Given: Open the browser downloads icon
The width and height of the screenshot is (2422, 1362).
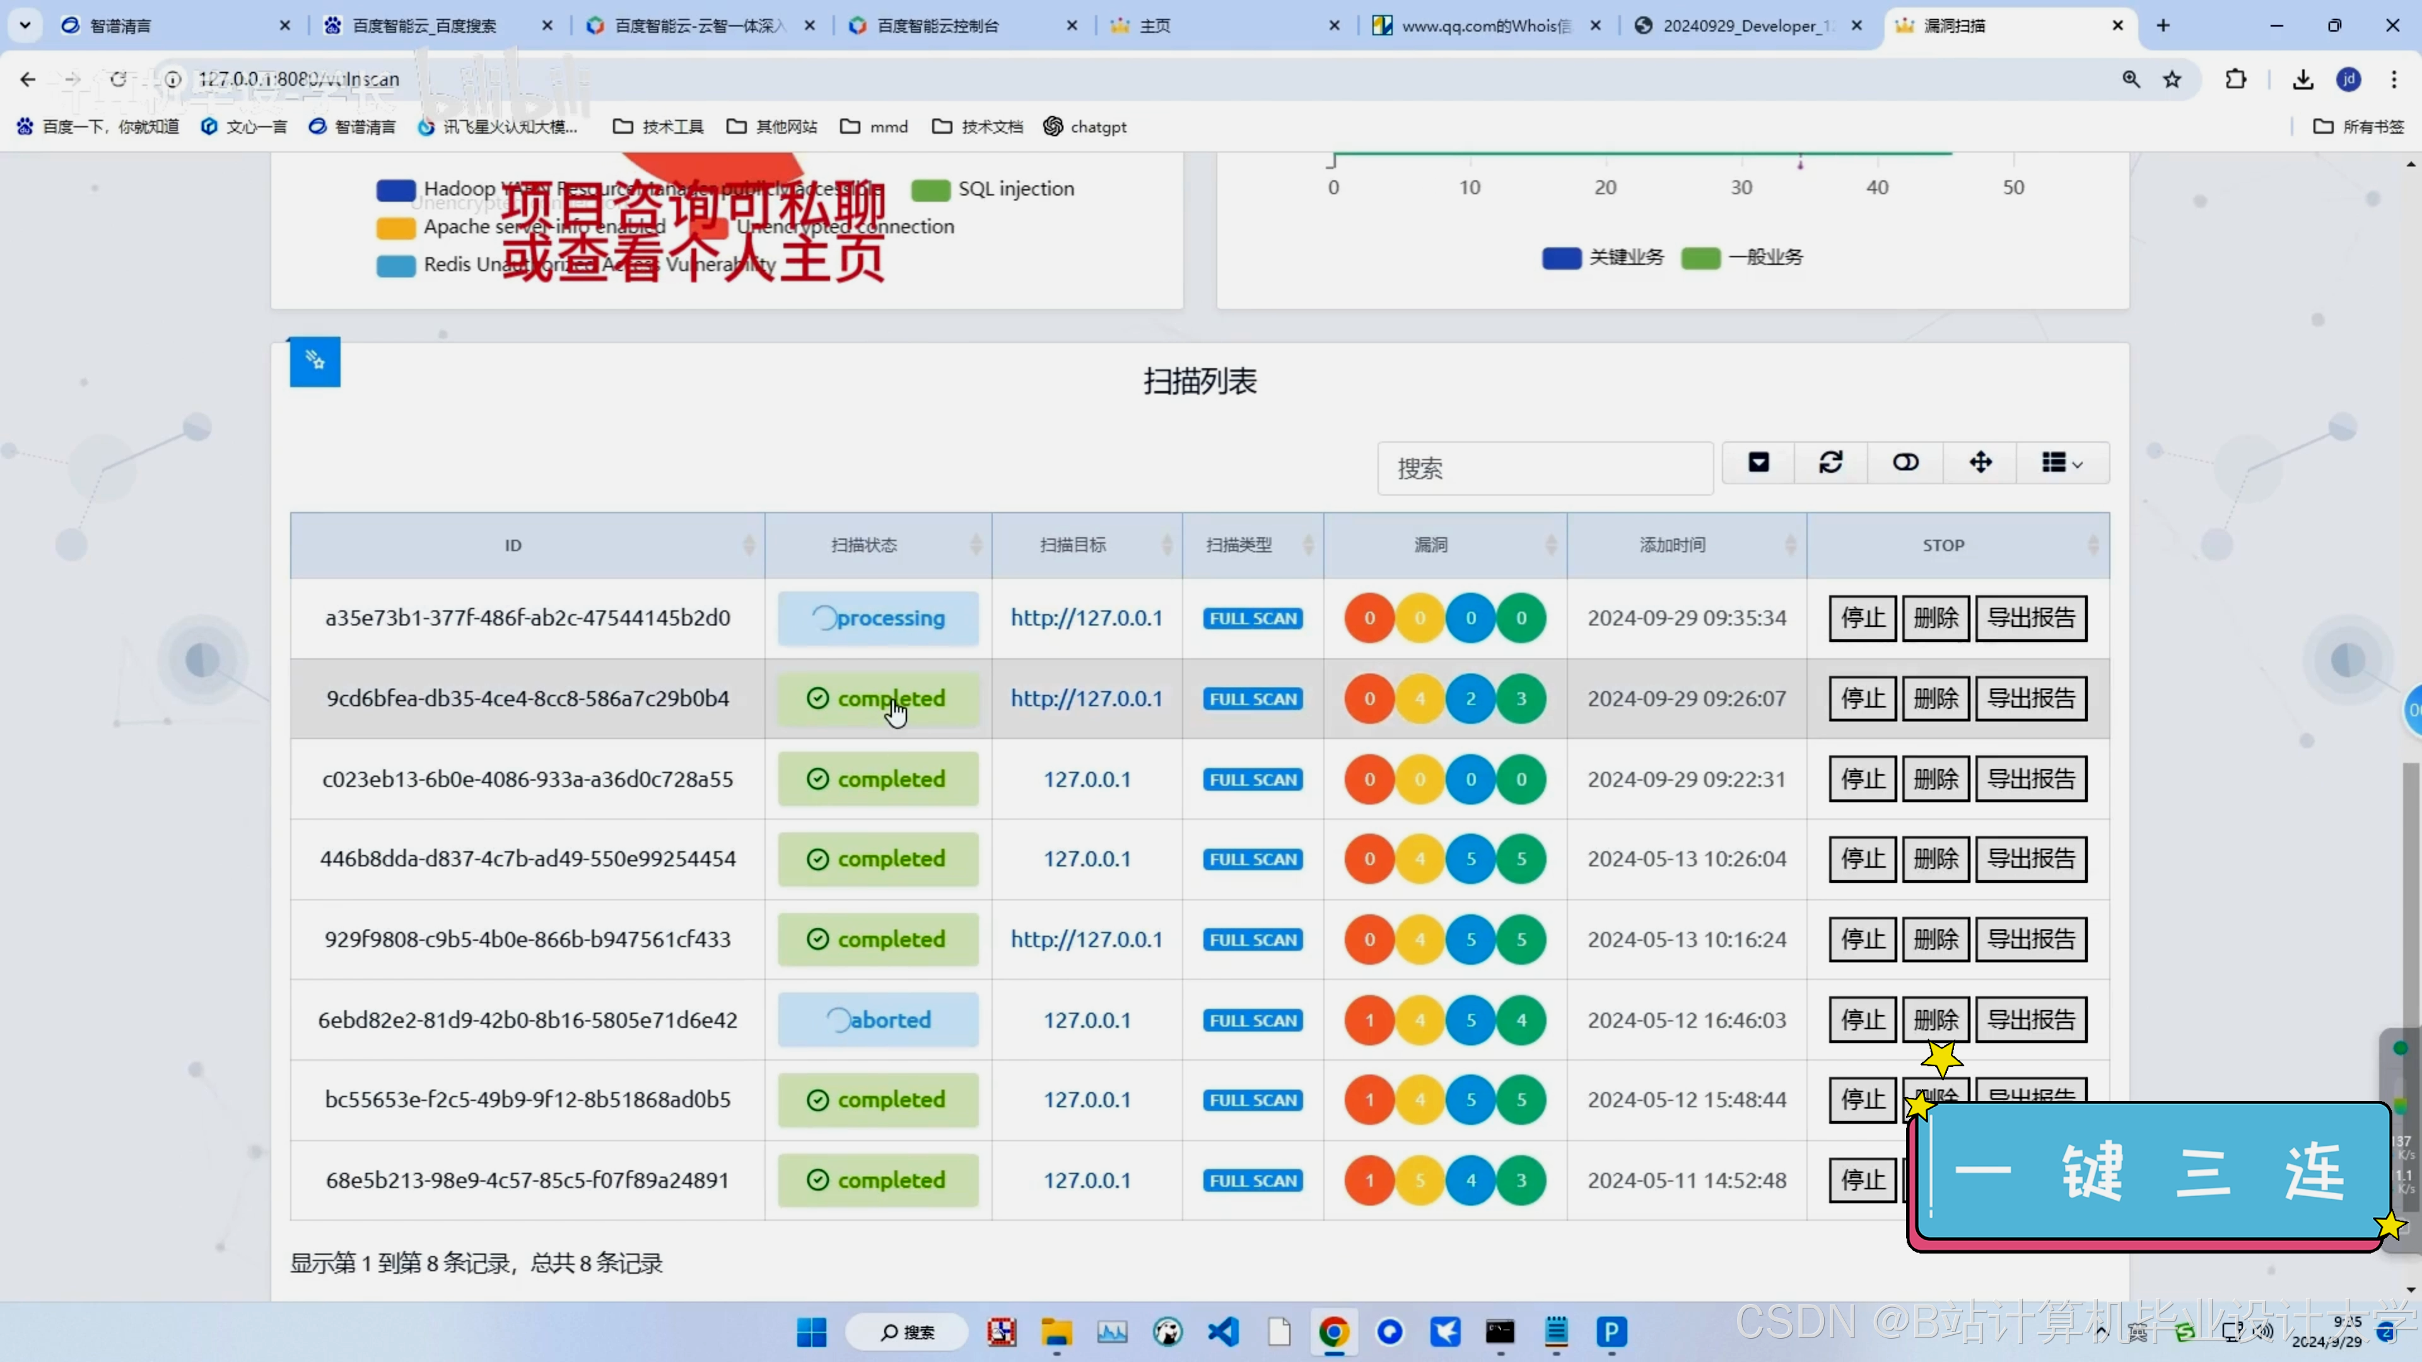Looking at the screenshot, I should tap(2303, 79).
